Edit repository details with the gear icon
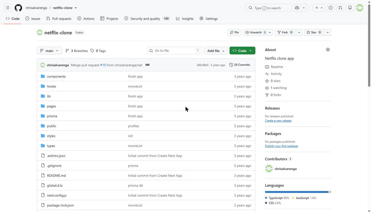Image resolution: width=371 pixels, height=213 pixels. pyautogui.click(x=328, y=50)
